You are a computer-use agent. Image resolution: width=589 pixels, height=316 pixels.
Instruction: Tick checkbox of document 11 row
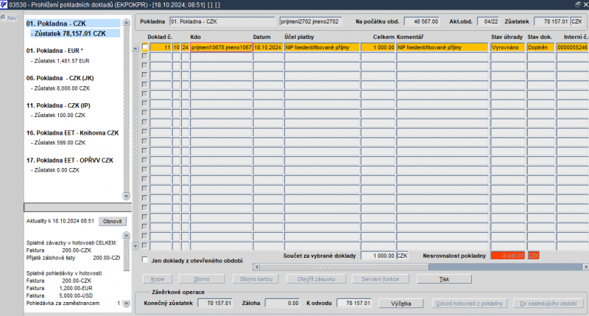tap(144, 46)
